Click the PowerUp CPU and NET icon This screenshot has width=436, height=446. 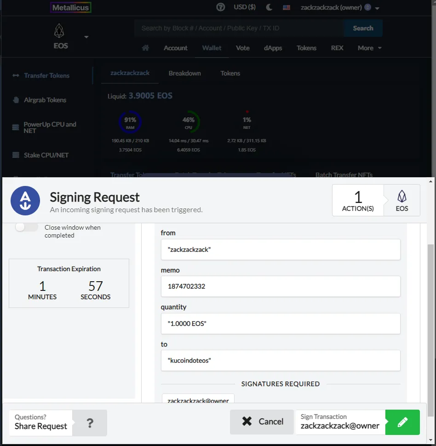pos(16,127)
